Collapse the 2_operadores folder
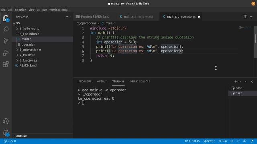 (17, 34)
